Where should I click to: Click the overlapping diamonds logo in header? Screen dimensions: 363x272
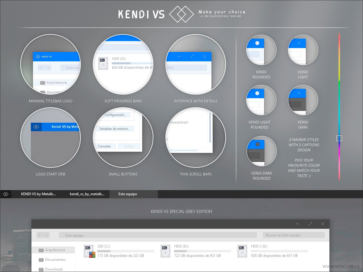tap(181, 14)
